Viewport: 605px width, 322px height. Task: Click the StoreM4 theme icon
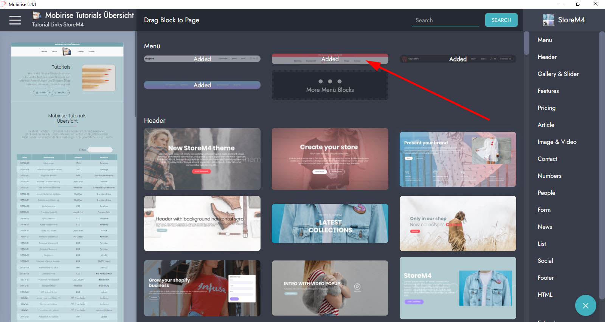pyautogui.click(x=548, y=20)
